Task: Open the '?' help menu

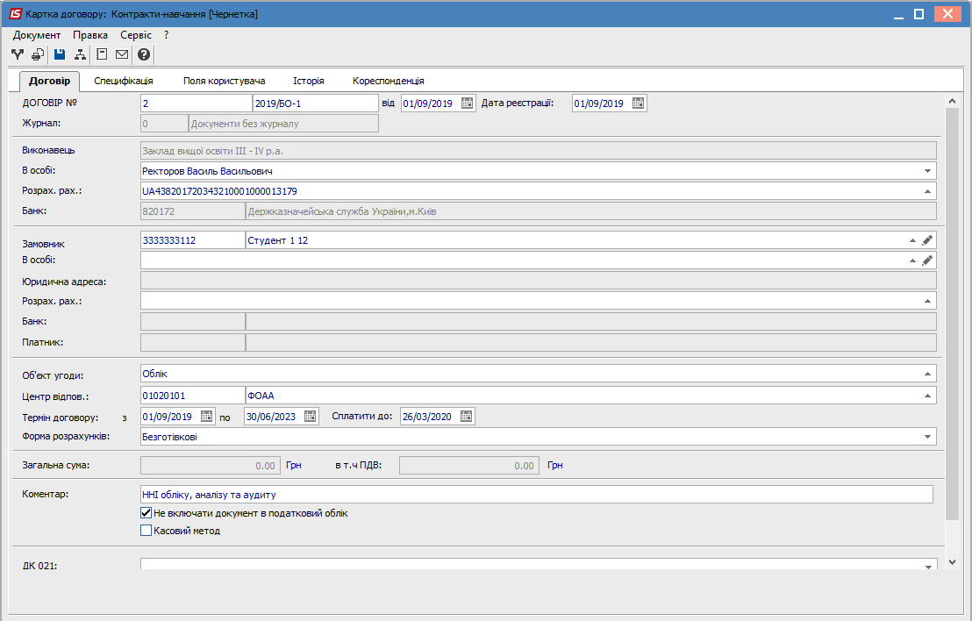Action: [x=167, y=35]
